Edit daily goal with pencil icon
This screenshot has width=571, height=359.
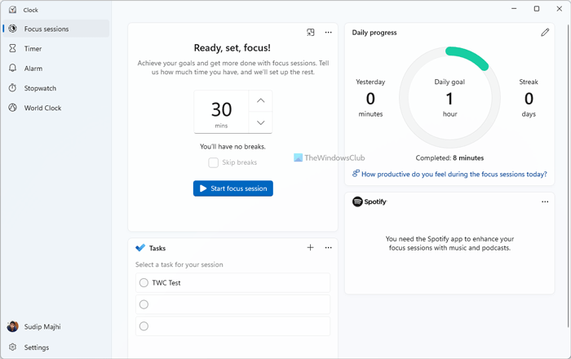545,33
